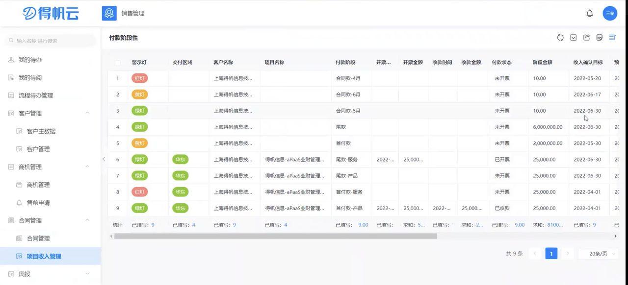
Task: Click the 付款阶段 column header
Action: (345, 62)
